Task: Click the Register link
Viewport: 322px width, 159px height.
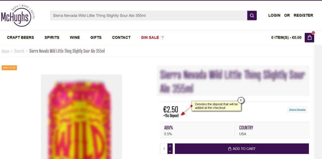Action: (303, 15)
